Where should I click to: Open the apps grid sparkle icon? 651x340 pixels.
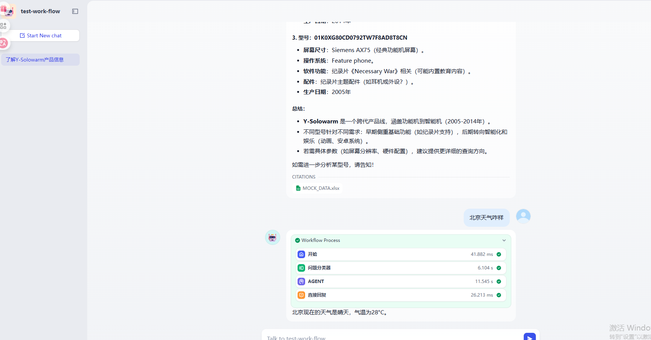[x=3, y=26]
